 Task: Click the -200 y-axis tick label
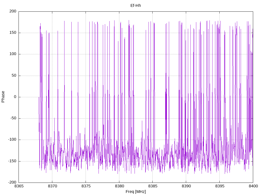pos(12,182)
